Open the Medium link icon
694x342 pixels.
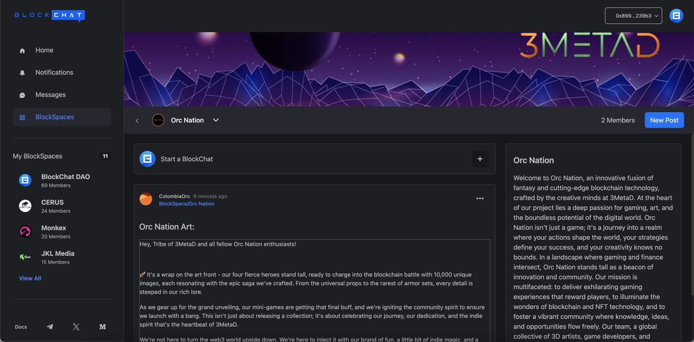click(x=103, y=327)
